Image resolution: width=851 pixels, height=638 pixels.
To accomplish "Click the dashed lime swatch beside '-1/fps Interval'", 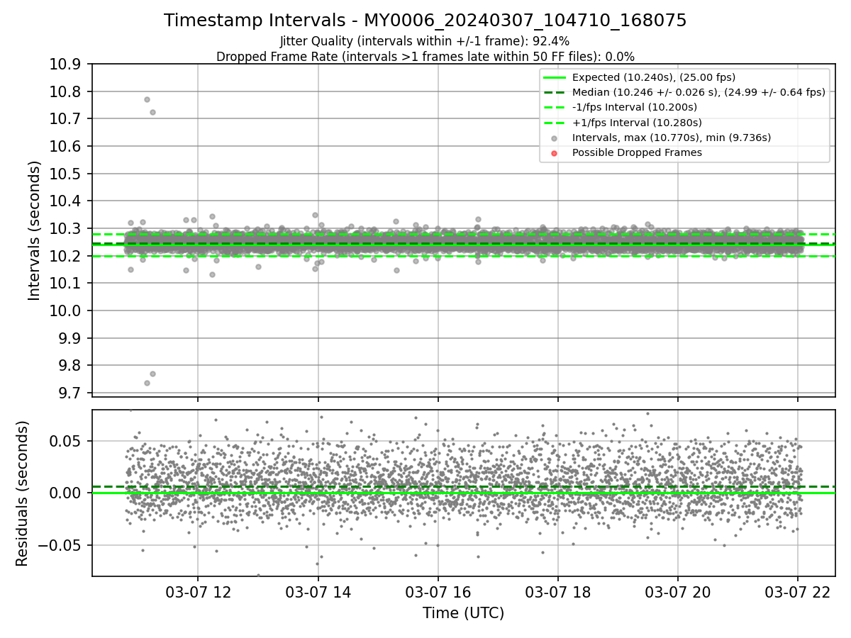I will [555, 107].
